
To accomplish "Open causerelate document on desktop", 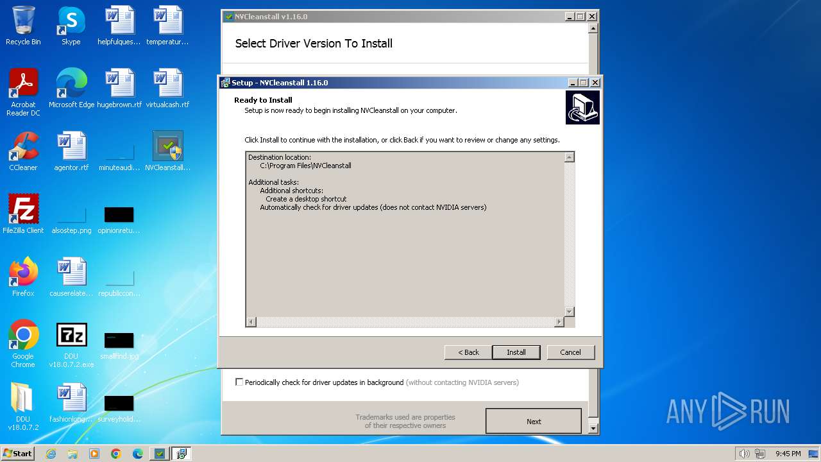I will (71, 277).
